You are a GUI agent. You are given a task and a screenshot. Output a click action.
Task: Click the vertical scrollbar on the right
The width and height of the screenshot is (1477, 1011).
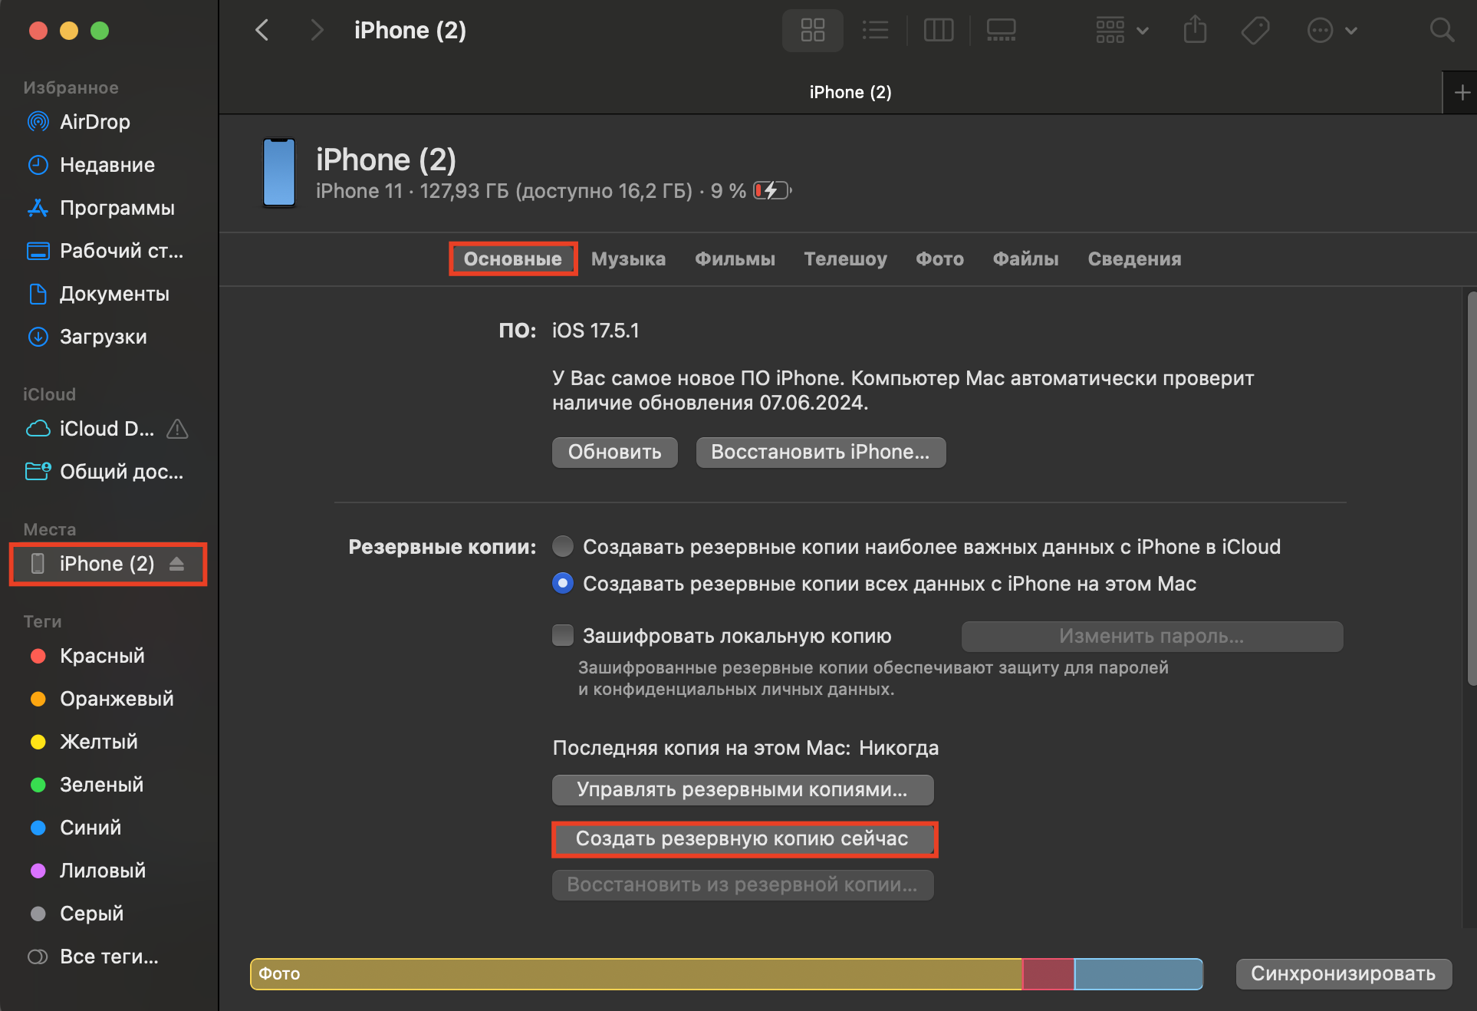(1472, 488)
